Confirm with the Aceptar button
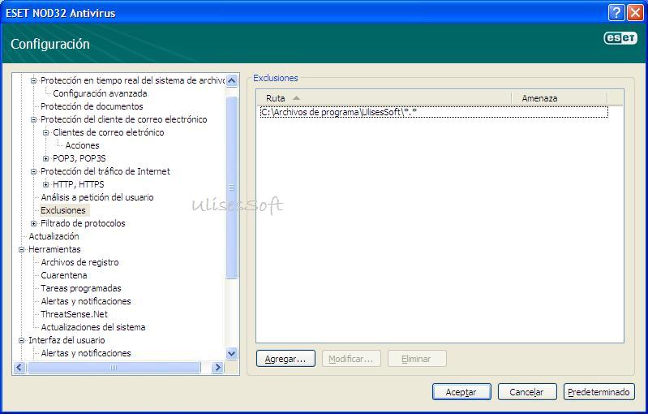This screenshot has width=648, height=414. coord(461,391)
